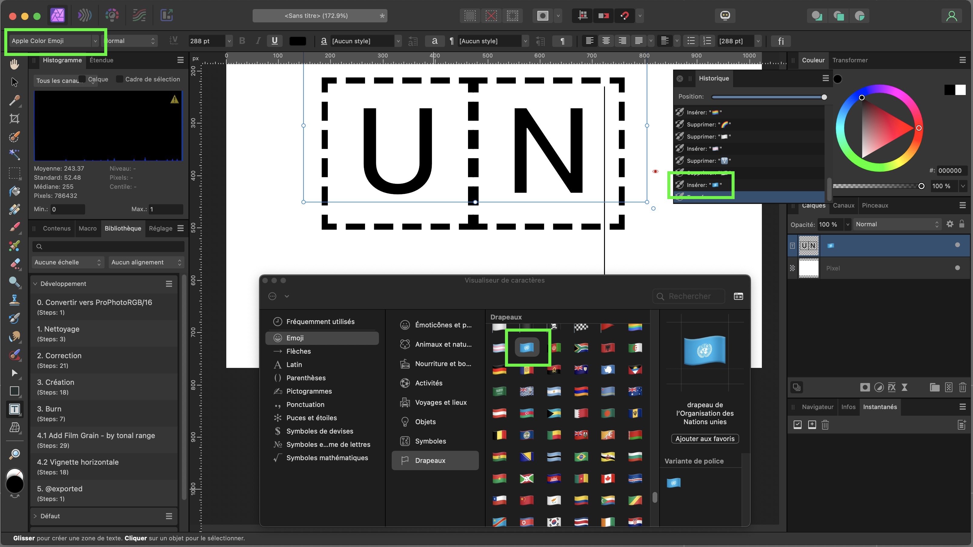Select the Clone Stamp tool
Screen dimensions: 973x547
tap(14, 300)
